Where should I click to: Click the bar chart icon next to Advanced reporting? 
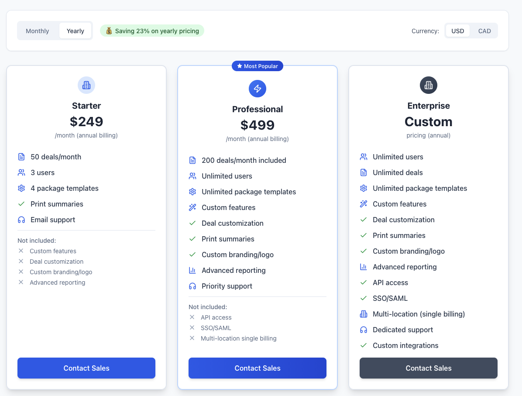click(x=192, y=270)
